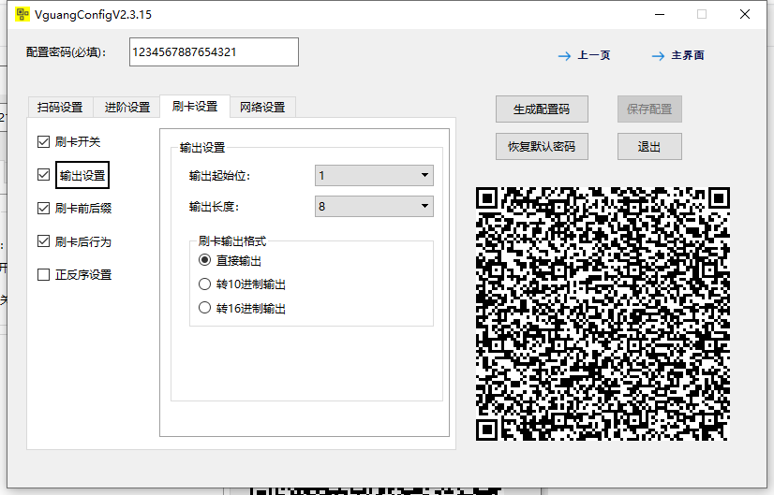774x495 pixels.
Task: Click the blue arrow icon beside 上一页
Action: pos(564,56)
